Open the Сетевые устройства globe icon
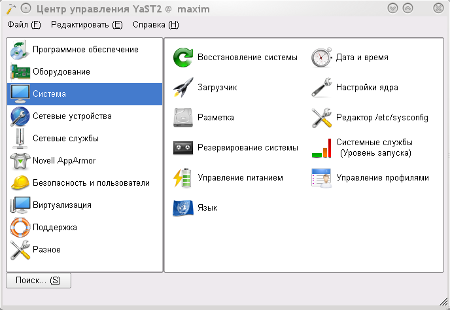 [x=20, y=116]
